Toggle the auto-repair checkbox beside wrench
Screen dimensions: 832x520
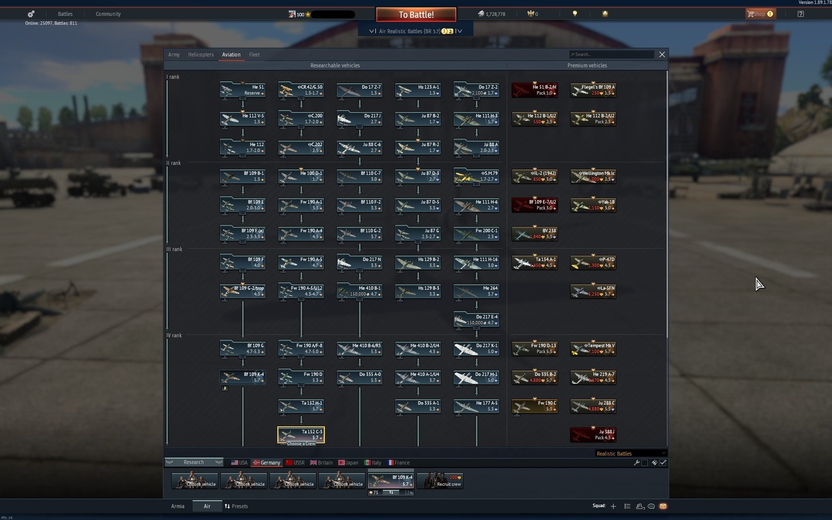point(644,463)
